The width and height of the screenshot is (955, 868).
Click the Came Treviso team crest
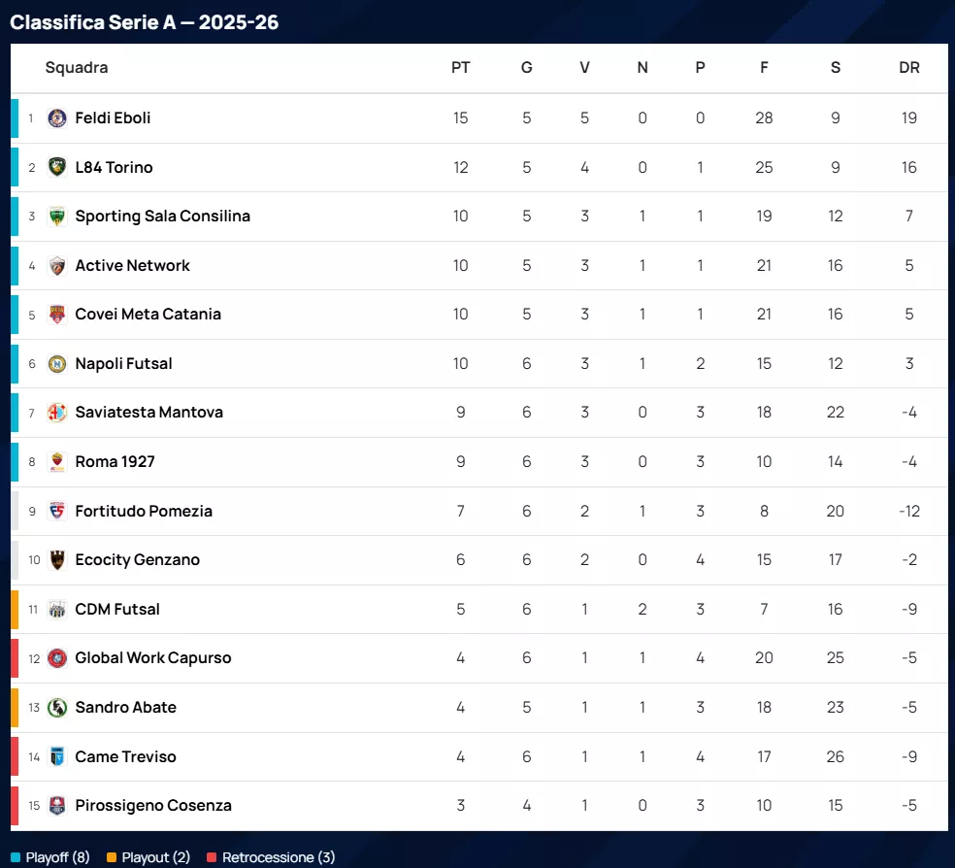click(x=57, y=757)
